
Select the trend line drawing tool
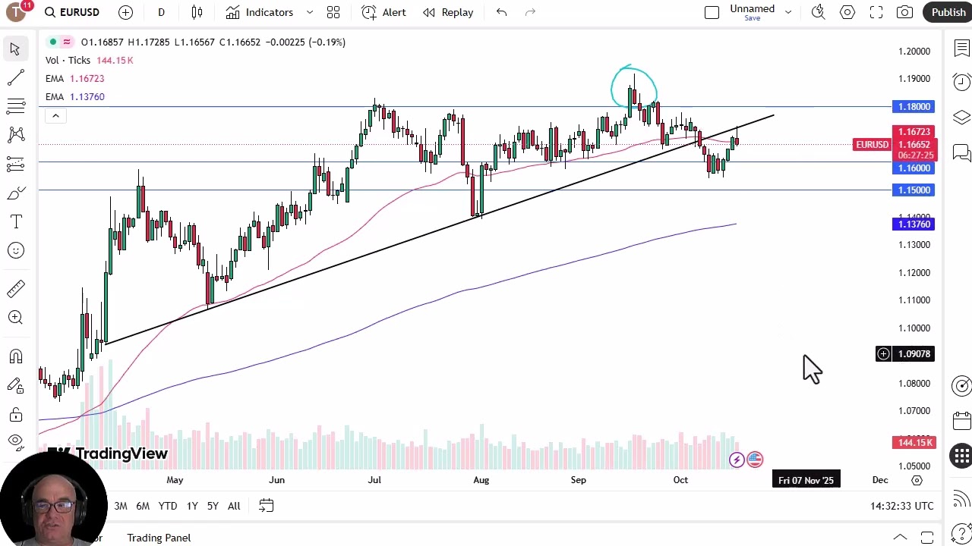click(15, 77)
